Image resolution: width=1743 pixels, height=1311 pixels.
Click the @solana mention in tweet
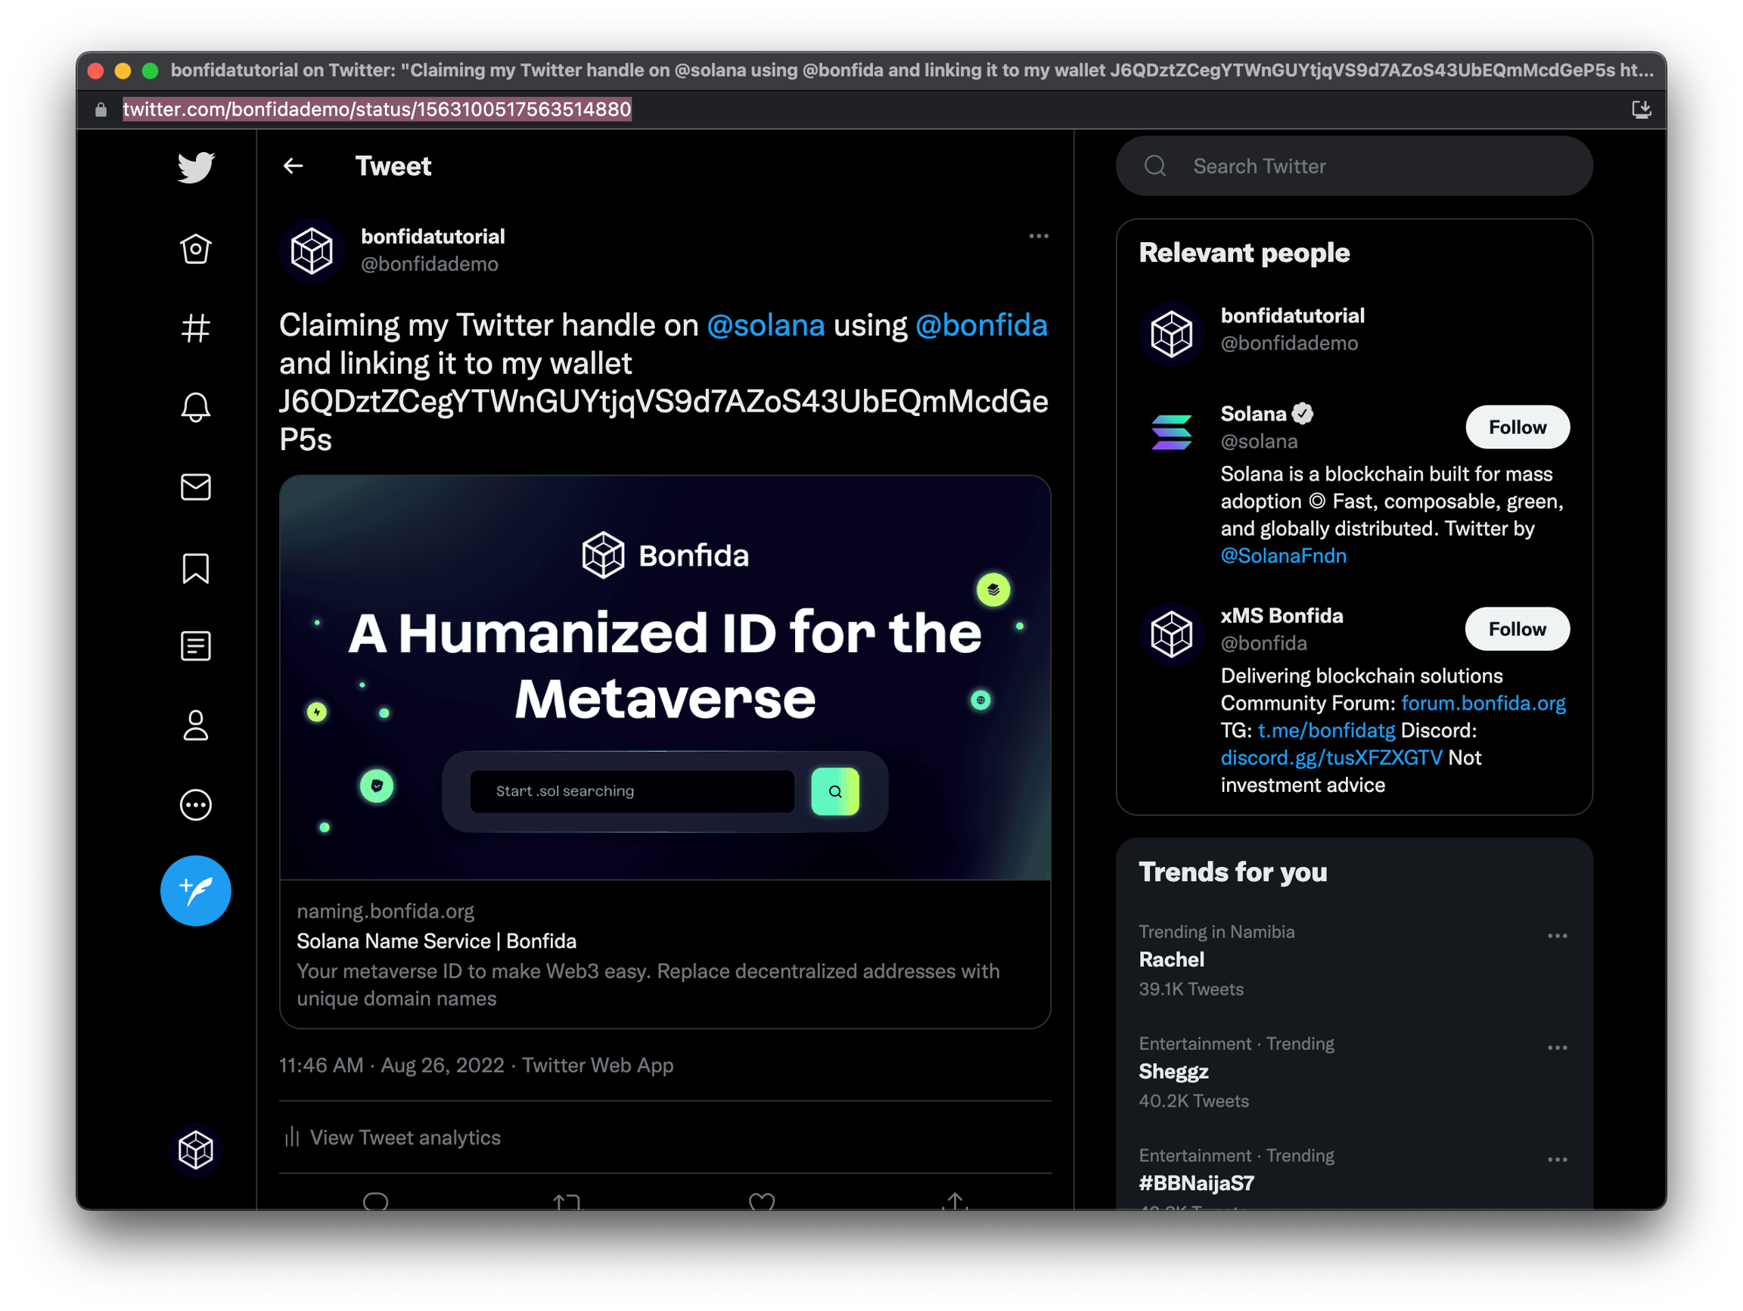point(765,325)
